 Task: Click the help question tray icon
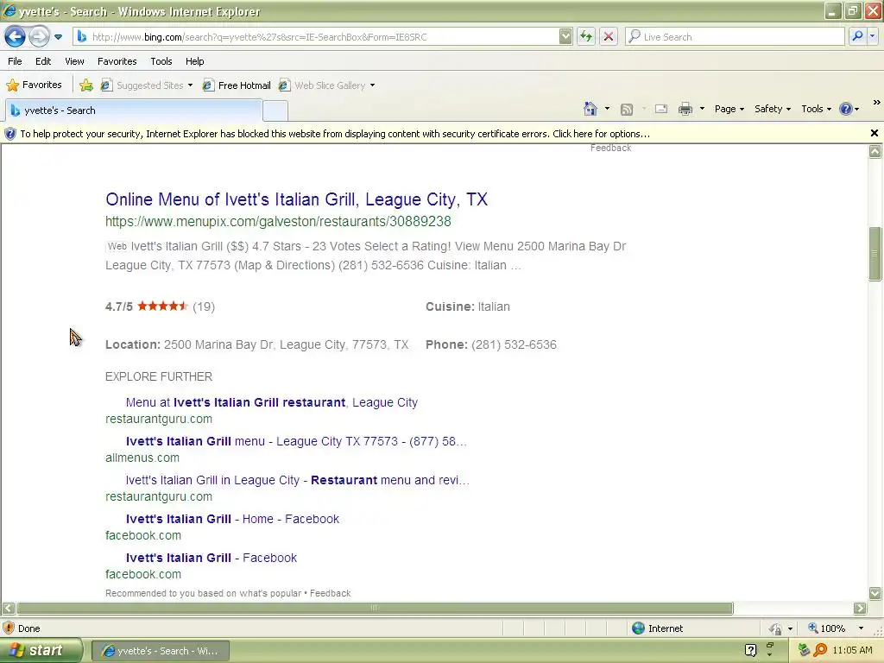click(x=750, y=651)
